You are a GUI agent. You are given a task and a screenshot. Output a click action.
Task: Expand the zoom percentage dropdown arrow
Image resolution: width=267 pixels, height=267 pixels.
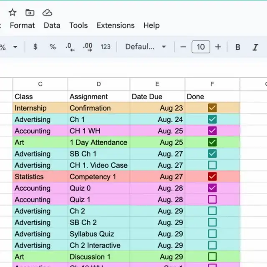pyautogui.click(x=15, y=47)
